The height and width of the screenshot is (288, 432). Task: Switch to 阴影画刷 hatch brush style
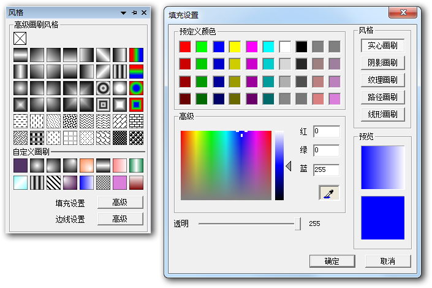pyautogui.click(x=382, y=63)
